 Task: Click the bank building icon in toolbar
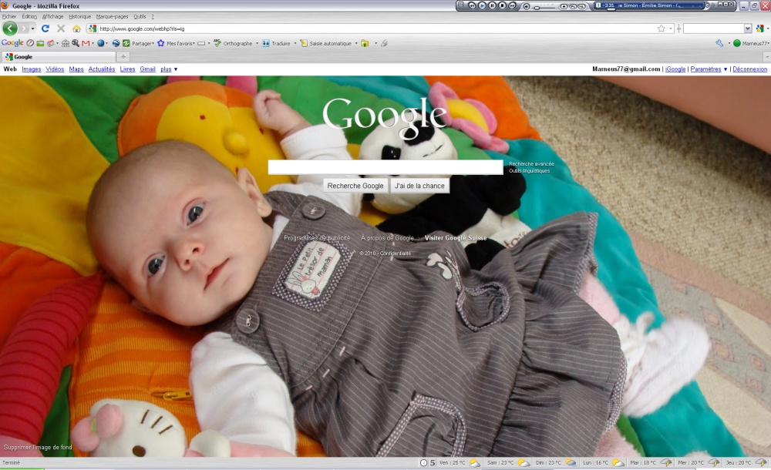tap(66, 43)
